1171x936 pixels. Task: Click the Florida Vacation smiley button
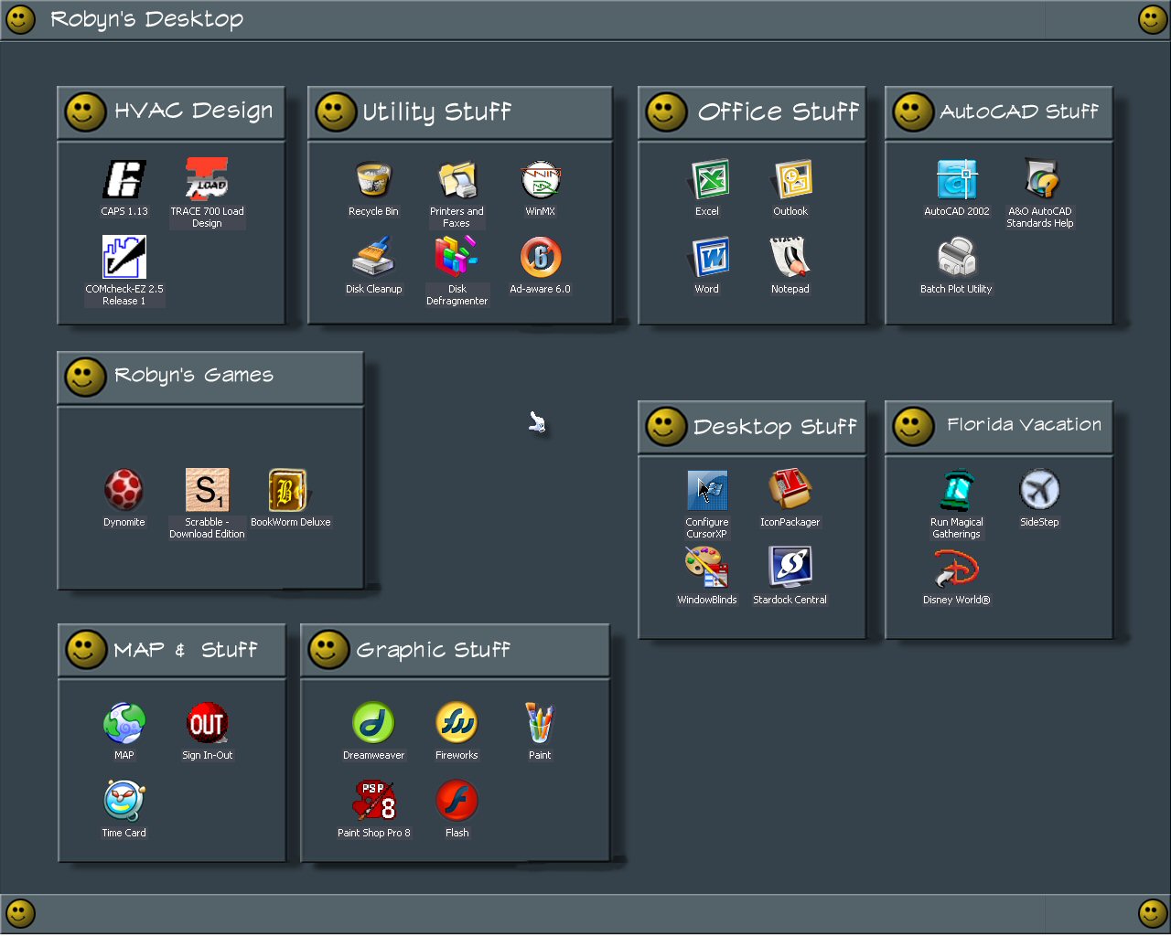point(913,426)
